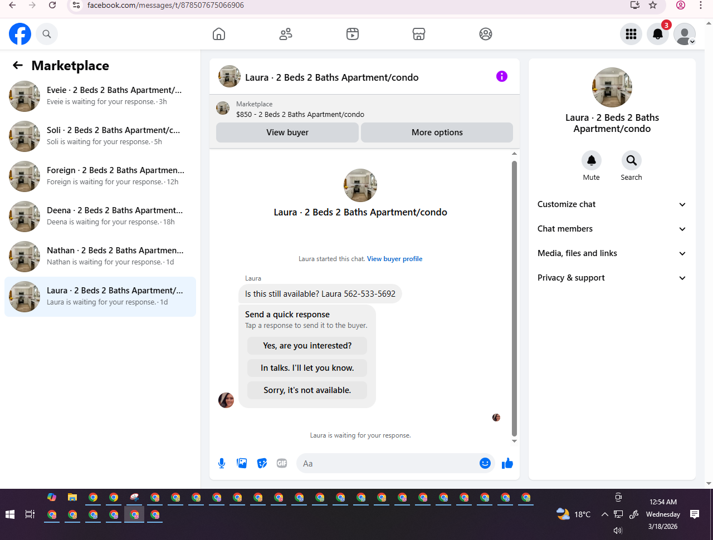
Task: Click the back arrow beside Marketplace heading
Action: coord(18,66)
